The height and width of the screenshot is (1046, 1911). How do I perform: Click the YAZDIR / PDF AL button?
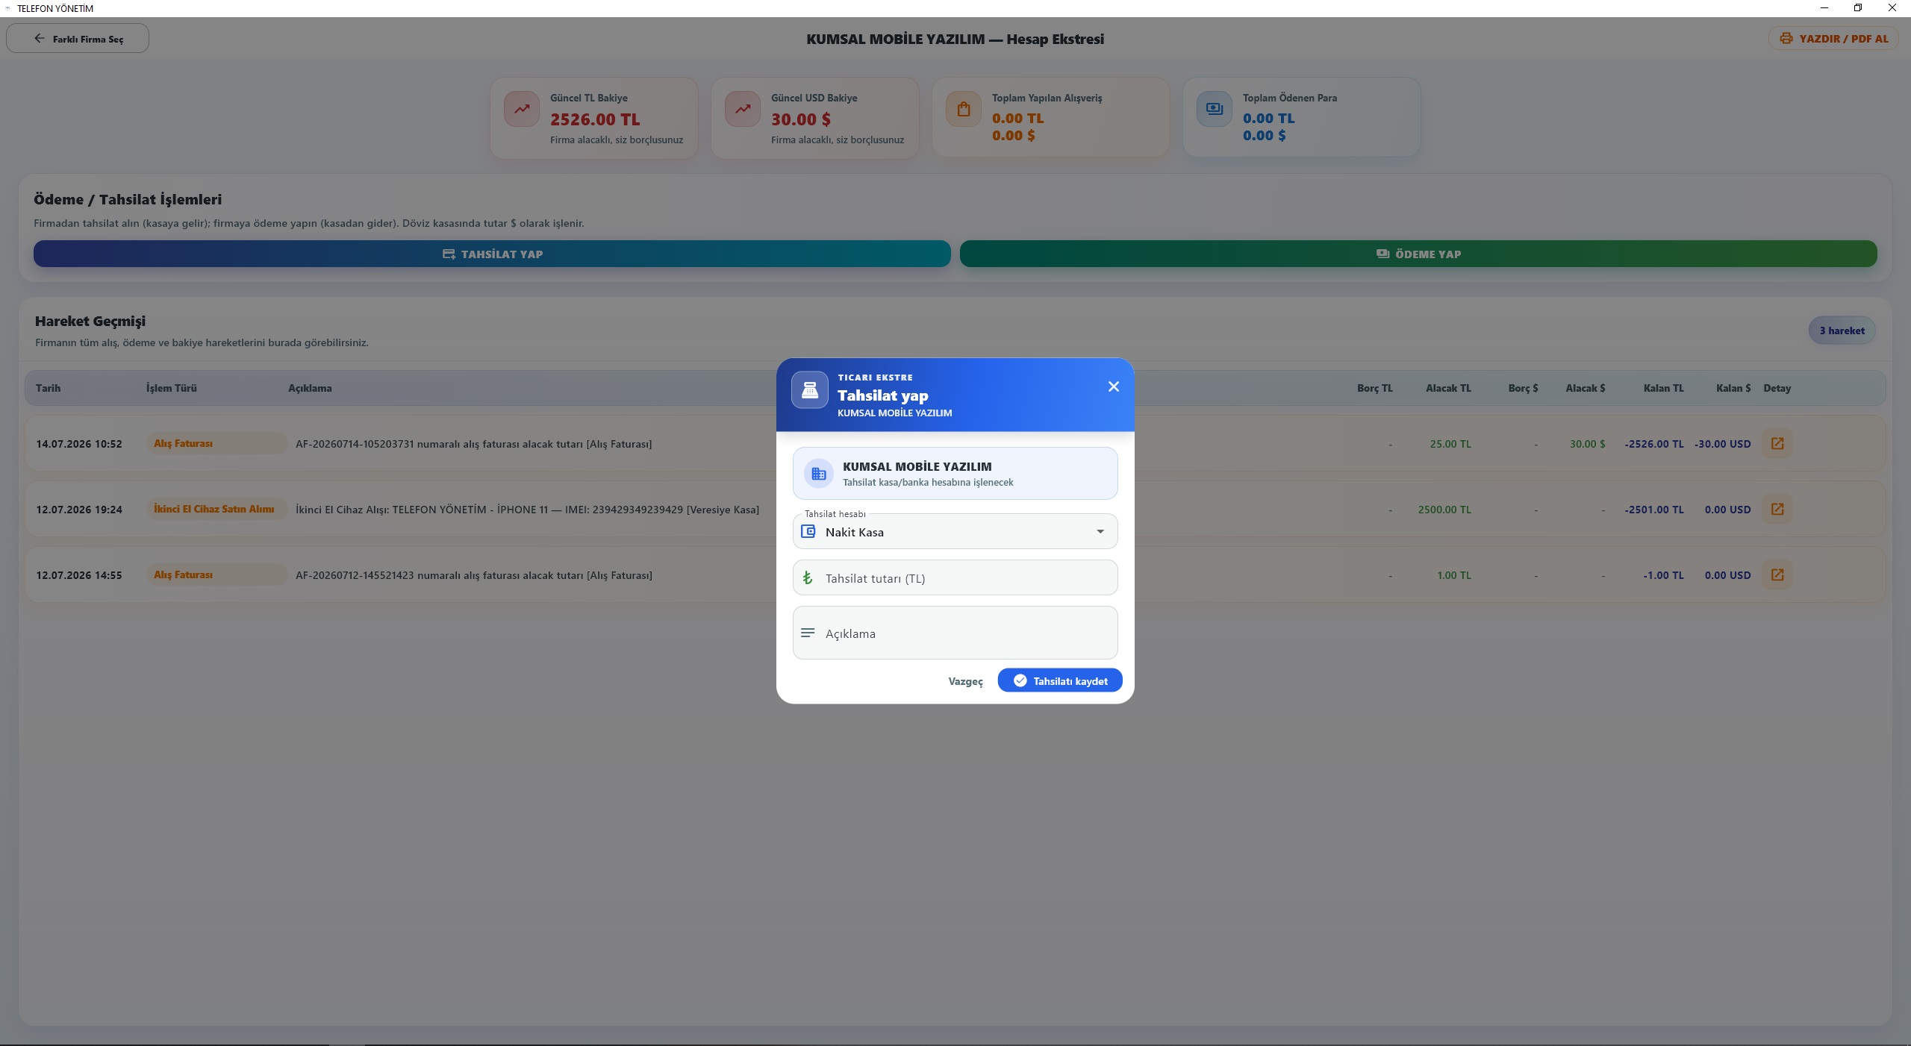point(1833,38)
